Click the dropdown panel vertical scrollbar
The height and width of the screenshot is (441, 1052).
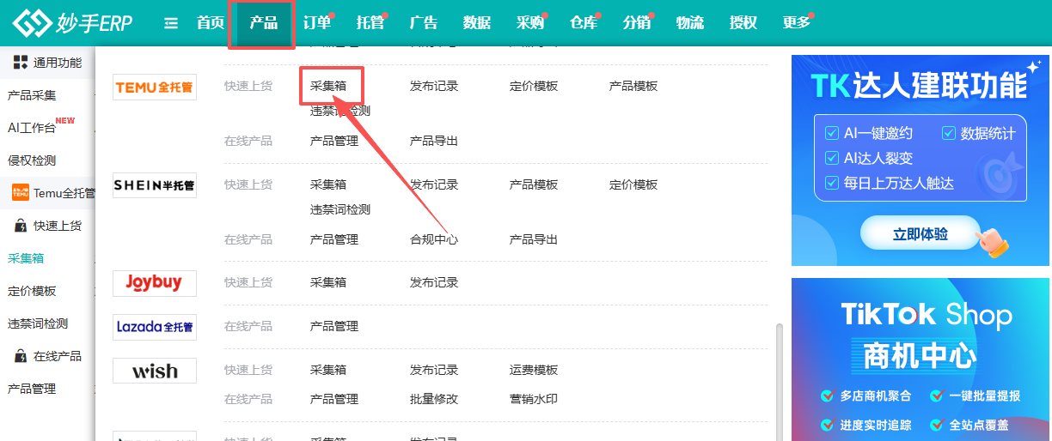point(780,382)
